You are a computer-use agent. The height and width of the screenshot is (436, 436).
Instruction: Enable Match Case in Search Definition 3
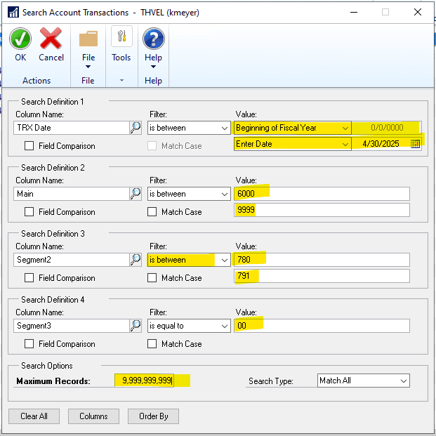(x=152, y=278)
